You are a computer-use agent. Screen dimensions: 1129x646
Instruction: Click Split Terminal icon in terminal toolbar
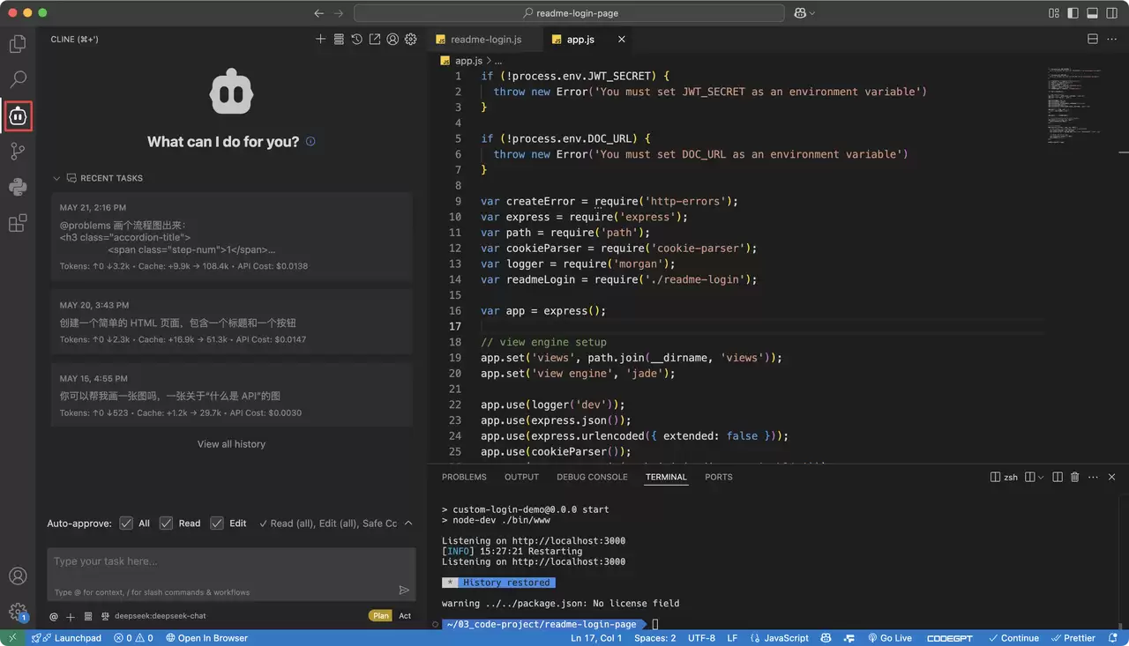(x=1057, y=477)
